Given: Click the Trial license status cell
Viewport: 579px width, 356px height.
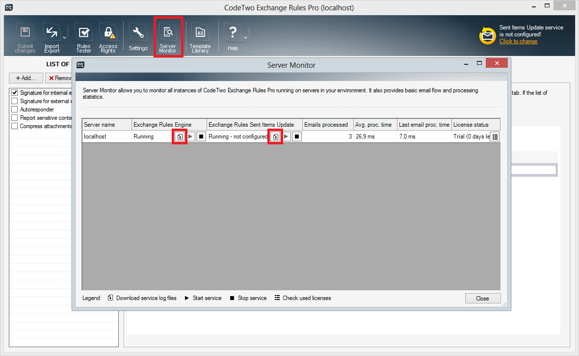Looking at the screenshot, I should [471, 137].
